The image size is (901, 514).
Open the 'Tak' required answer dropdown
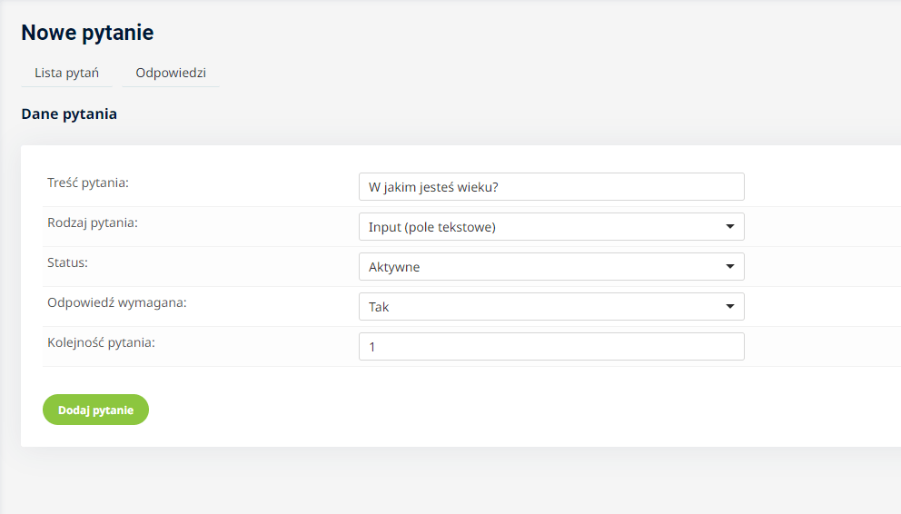coord(550,307)
